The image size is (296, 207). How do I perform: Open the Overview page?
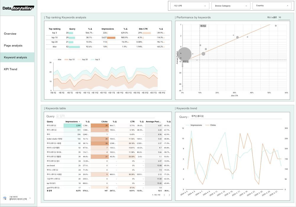point(10,34)
